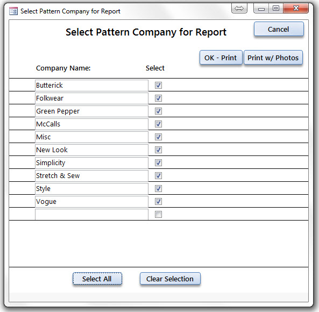Close the dialog with the red X
The width and height of the screenshot is (319, 312).
click(x=296, y=9)
